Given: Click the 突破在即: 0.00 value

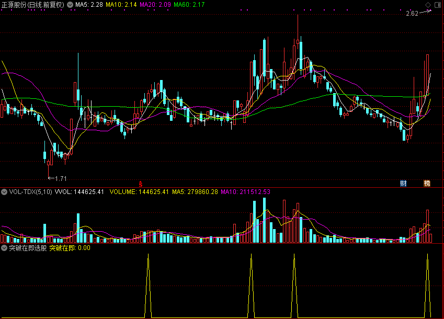Looking at the screenshot, I should [70, 248].
